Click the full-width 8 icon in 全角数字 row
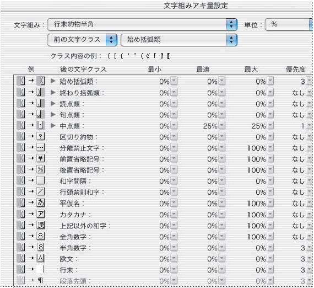Image resolution: width=314 pixels, height=288 pixels. click(40, 236)
